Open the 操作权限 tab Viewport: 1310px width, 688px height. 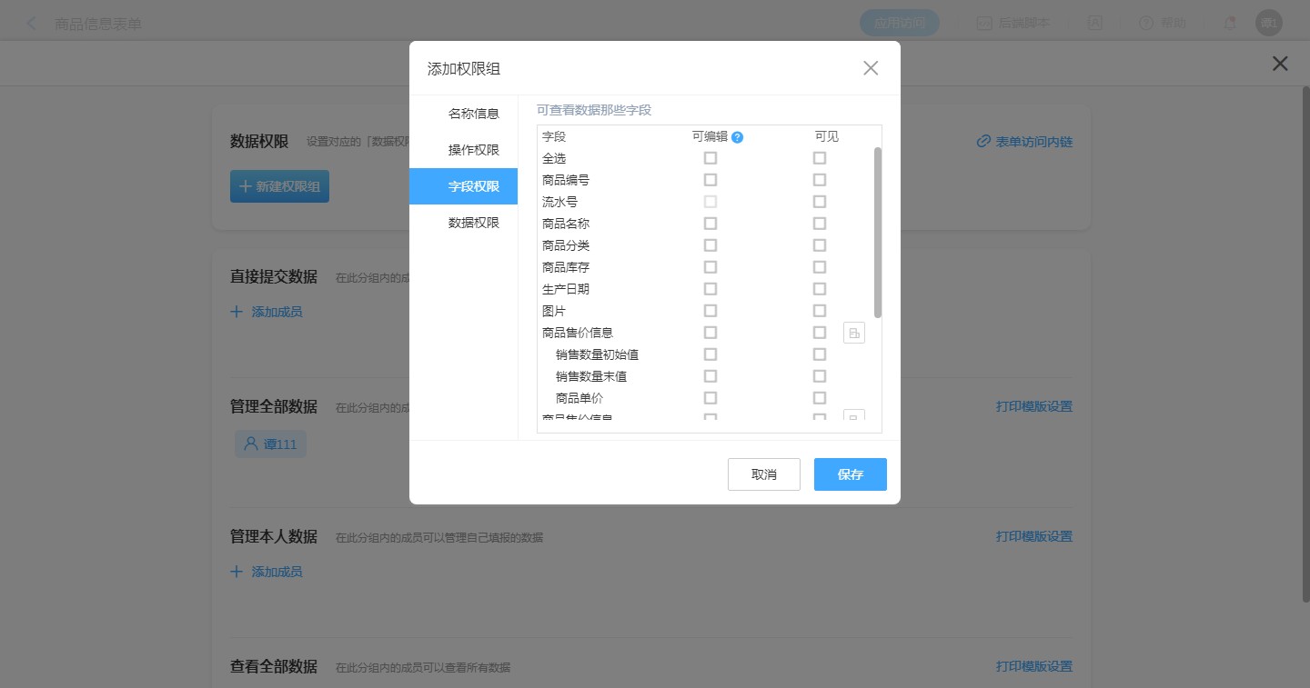click(473, 150)
